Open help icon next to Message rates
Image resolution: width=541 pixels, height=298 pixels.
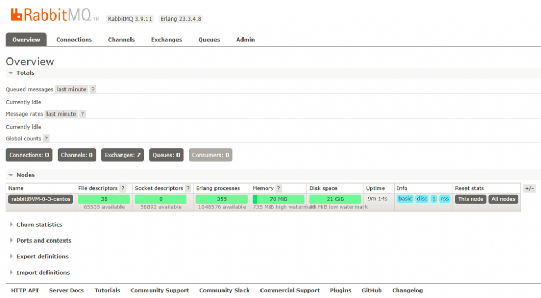[x=82, y=114]
